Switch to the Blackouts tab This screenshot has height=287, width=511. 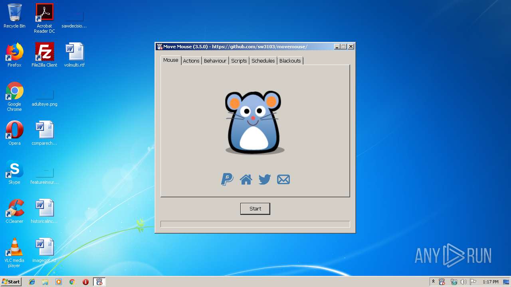(x=290, y=61)
